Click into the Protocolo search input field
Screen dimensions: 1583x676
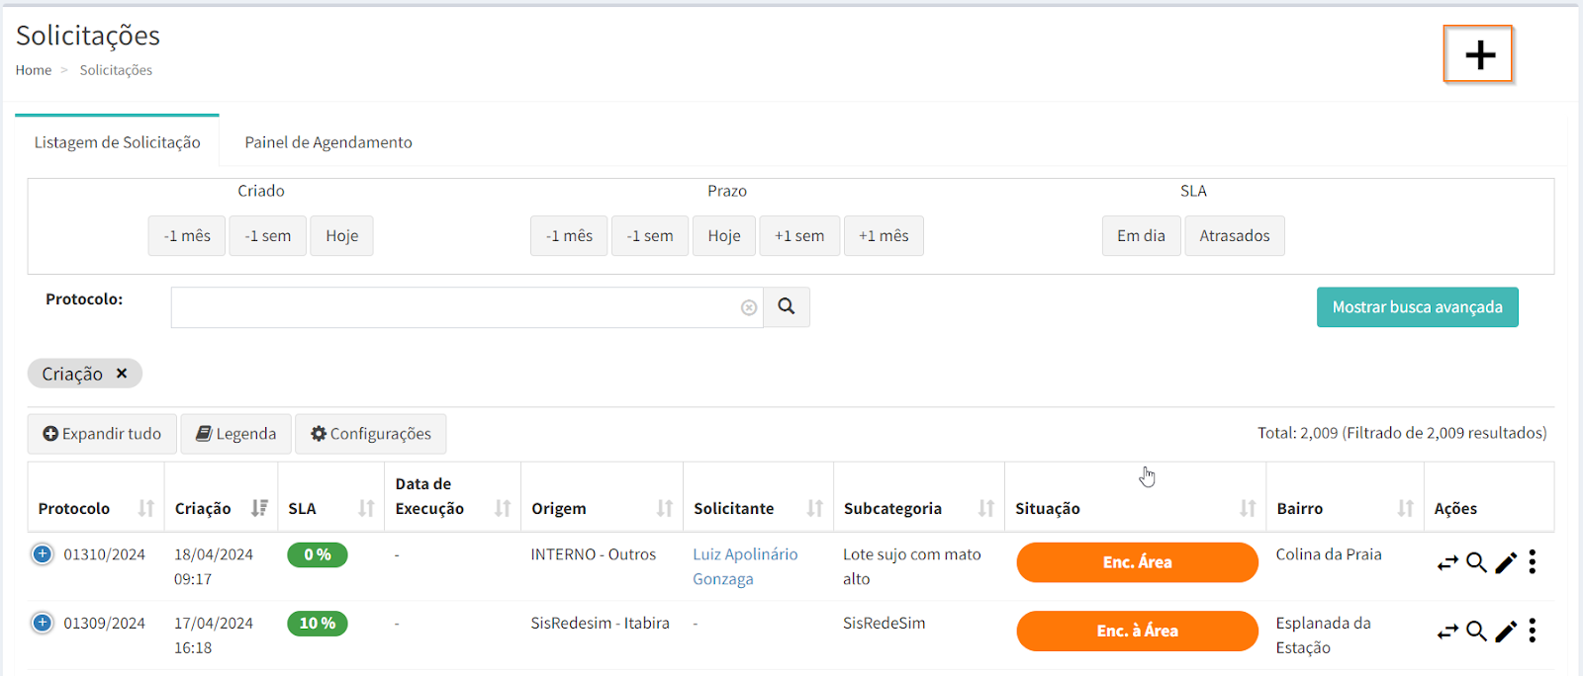[455, 307]
